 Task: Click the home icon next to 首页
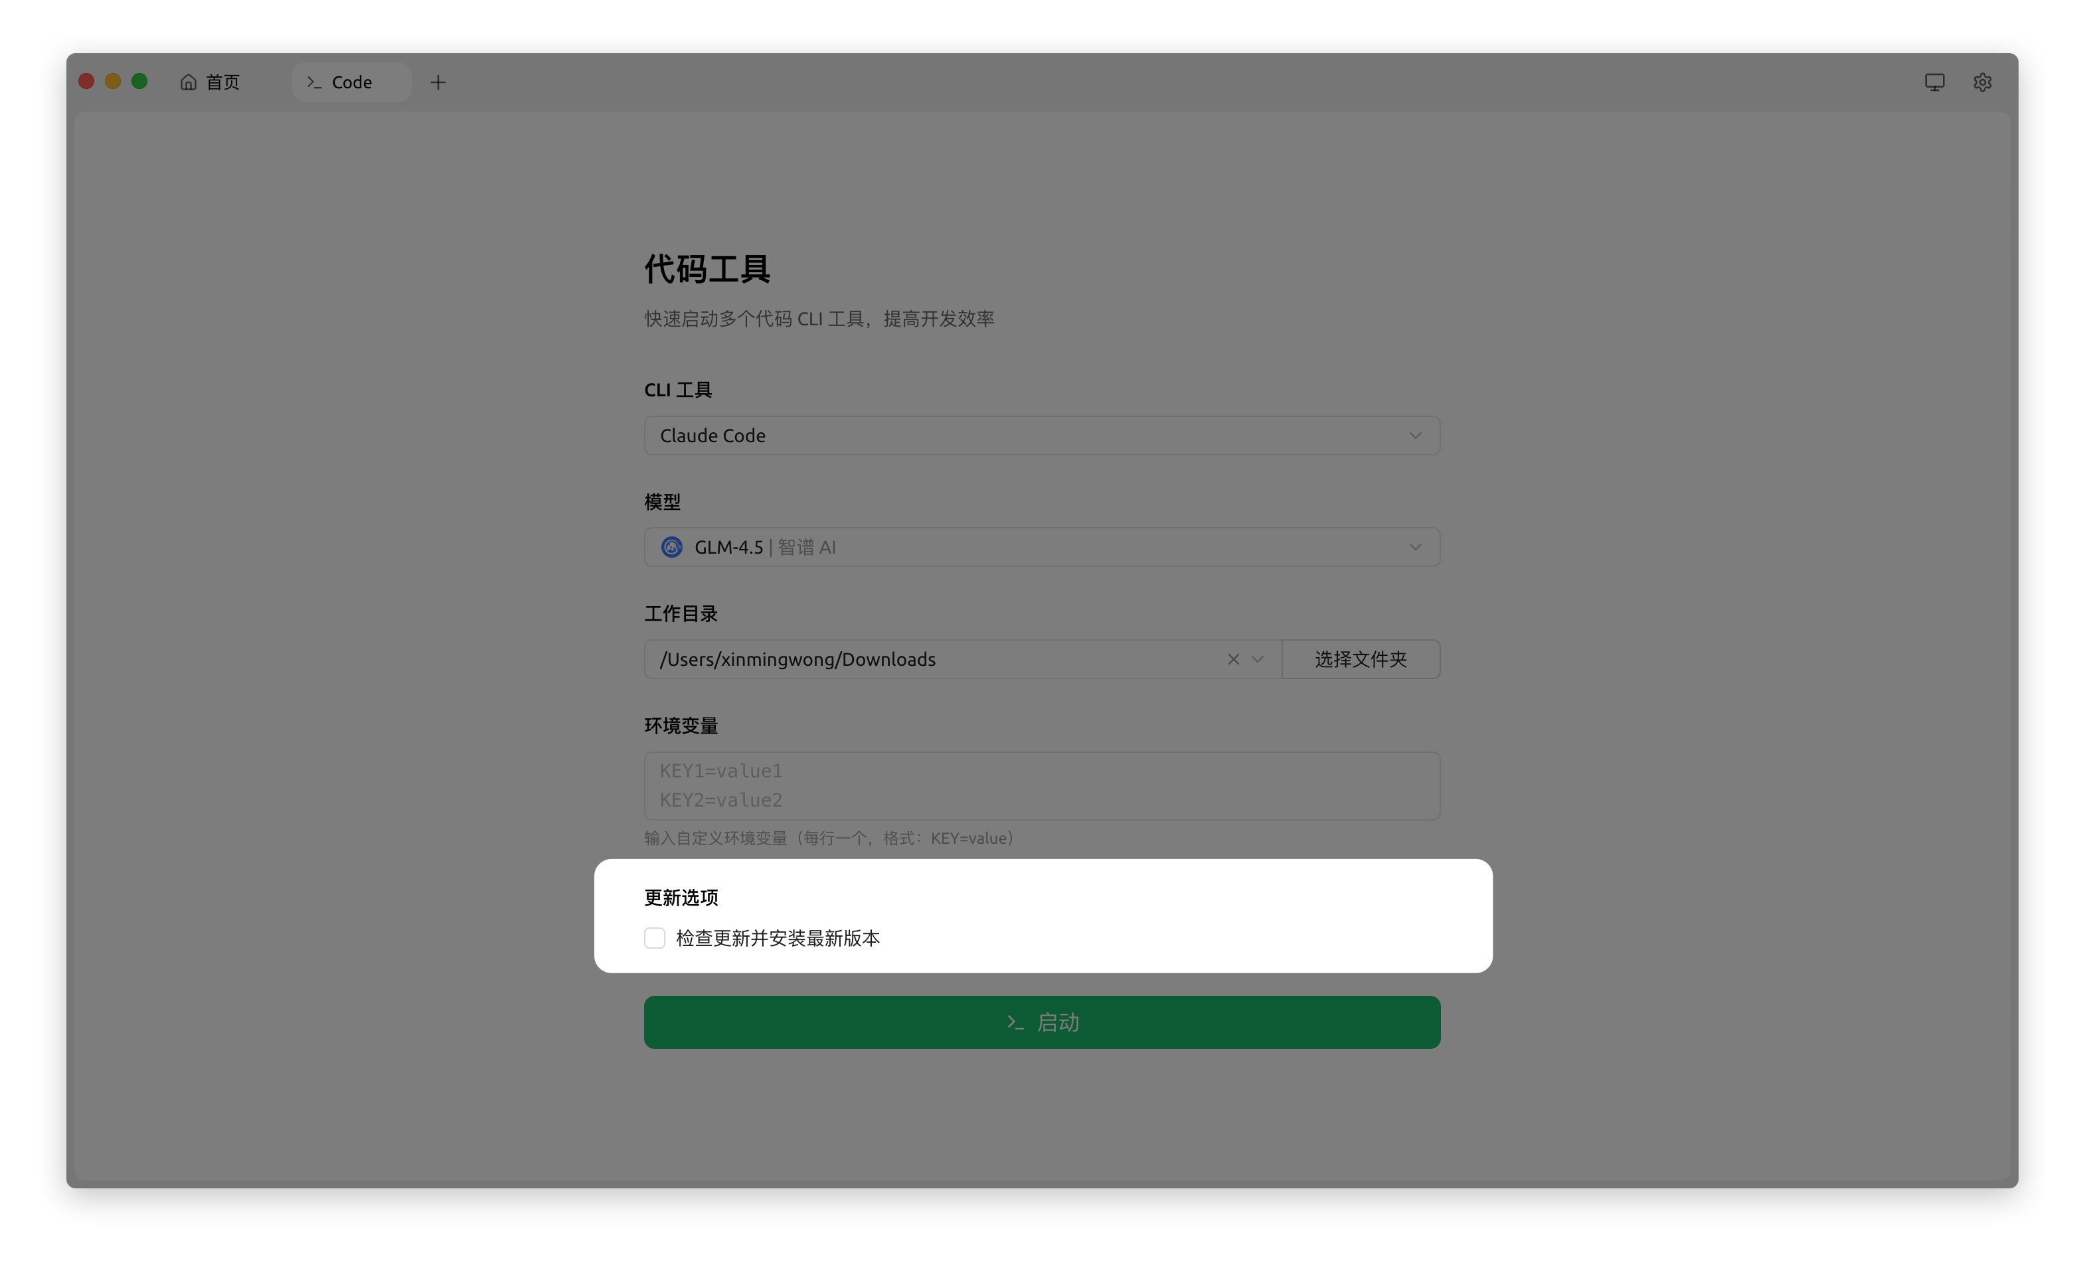pos(188,82)
